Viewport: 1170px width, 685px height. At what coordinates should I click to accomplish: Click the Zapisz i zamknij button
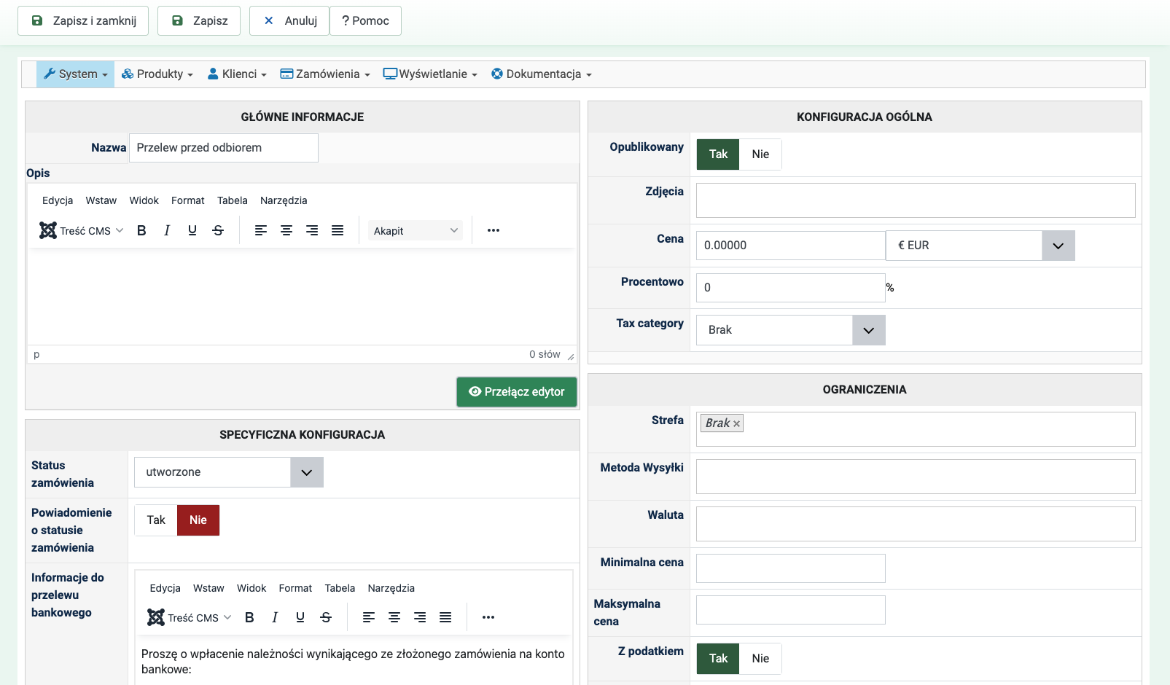click(x=83, y=21)
